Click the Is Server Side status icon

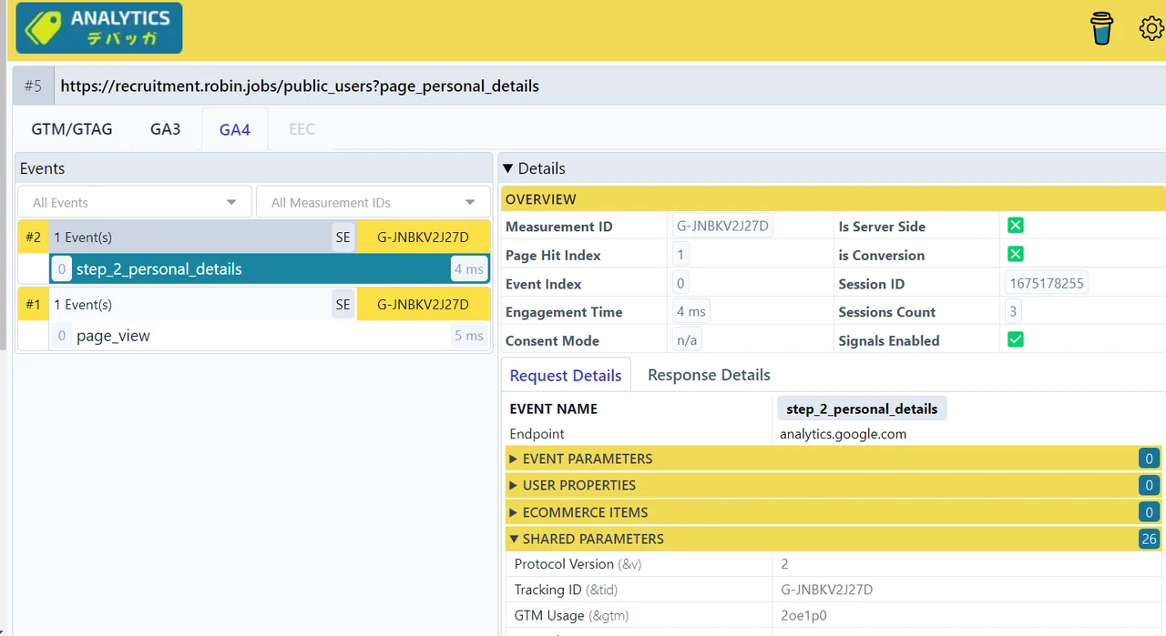[x=1016, y=226]
